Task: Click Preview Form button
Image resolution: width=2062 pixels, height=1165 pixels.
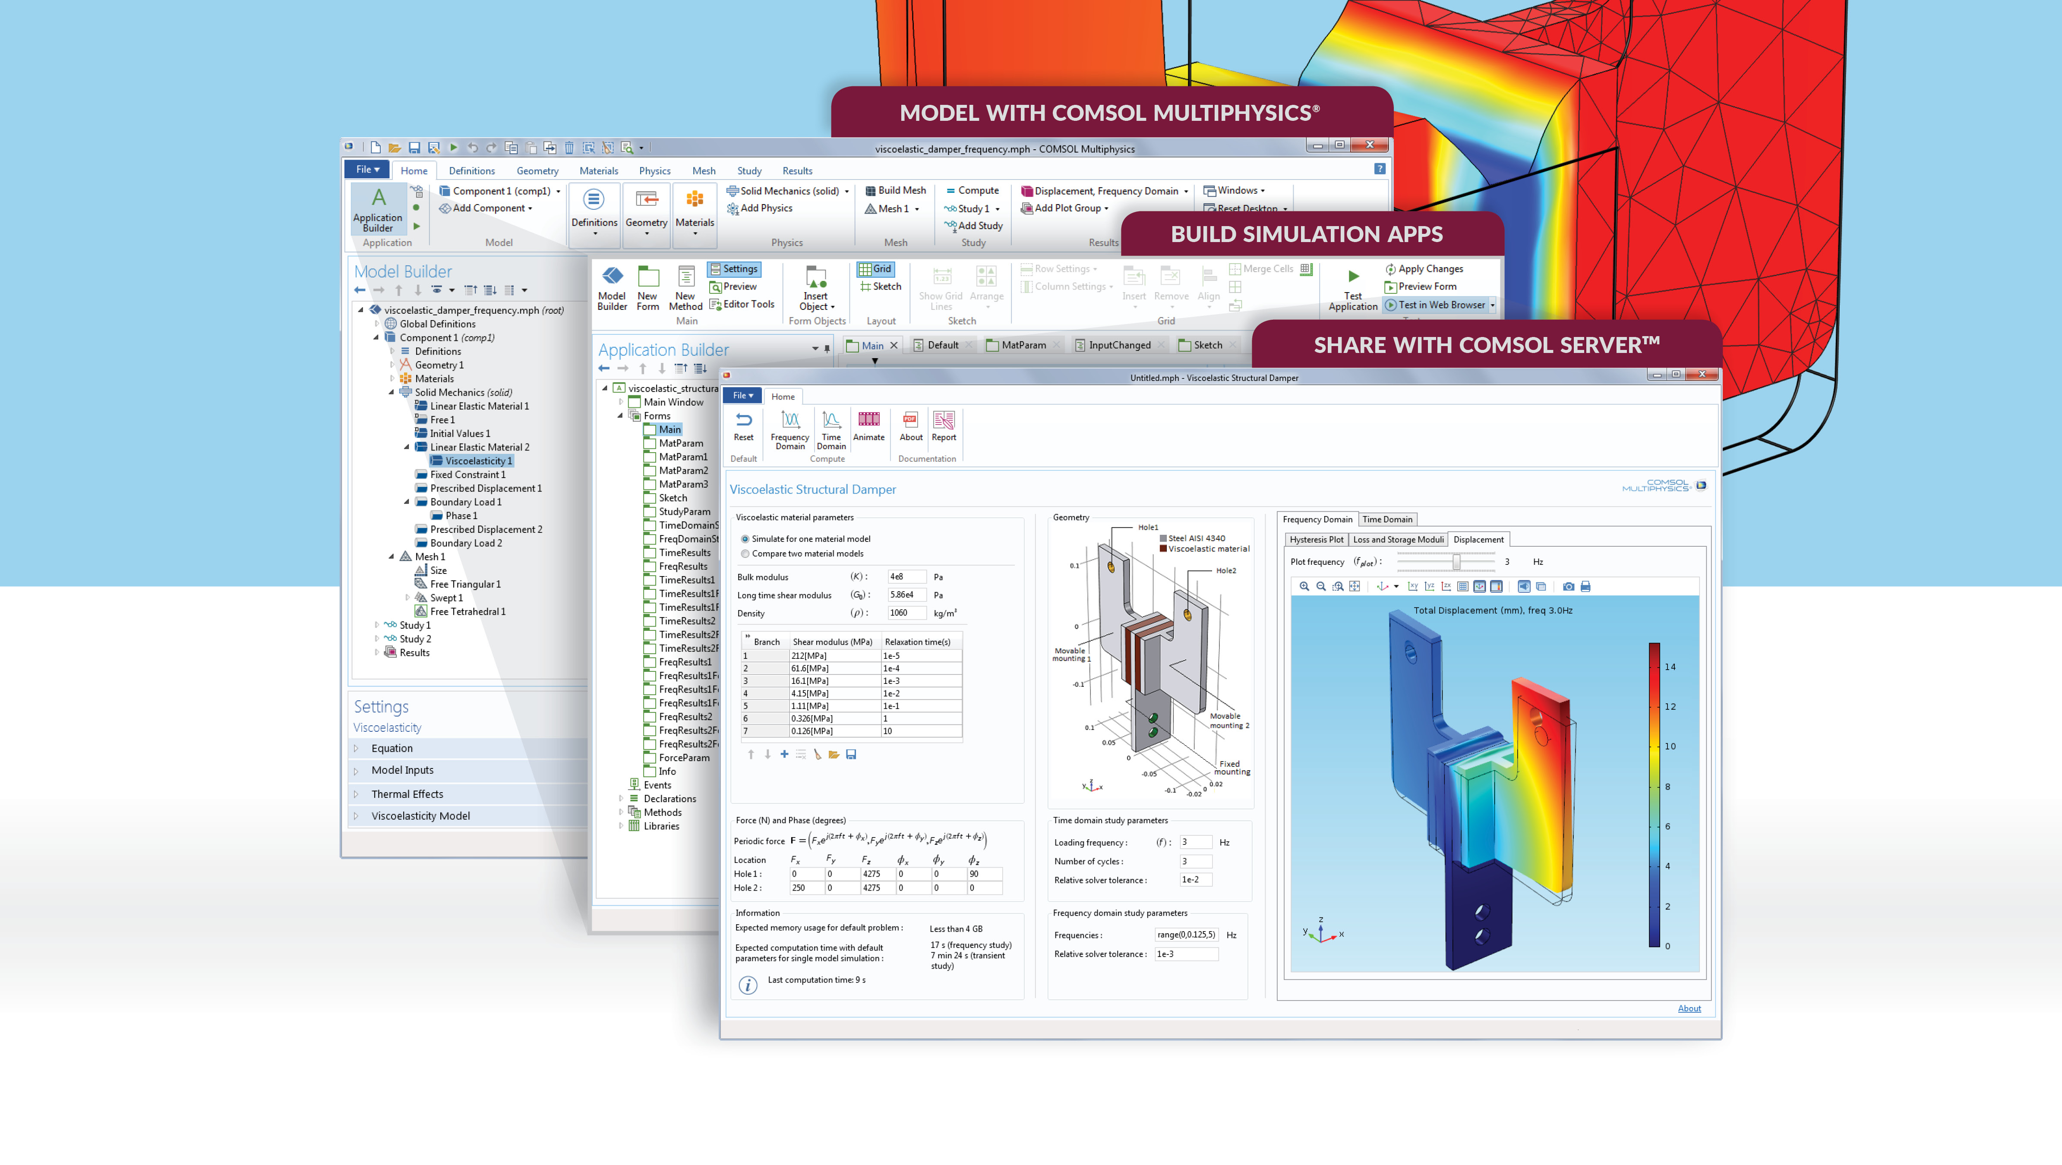Action: click(x=1420, y=287)
